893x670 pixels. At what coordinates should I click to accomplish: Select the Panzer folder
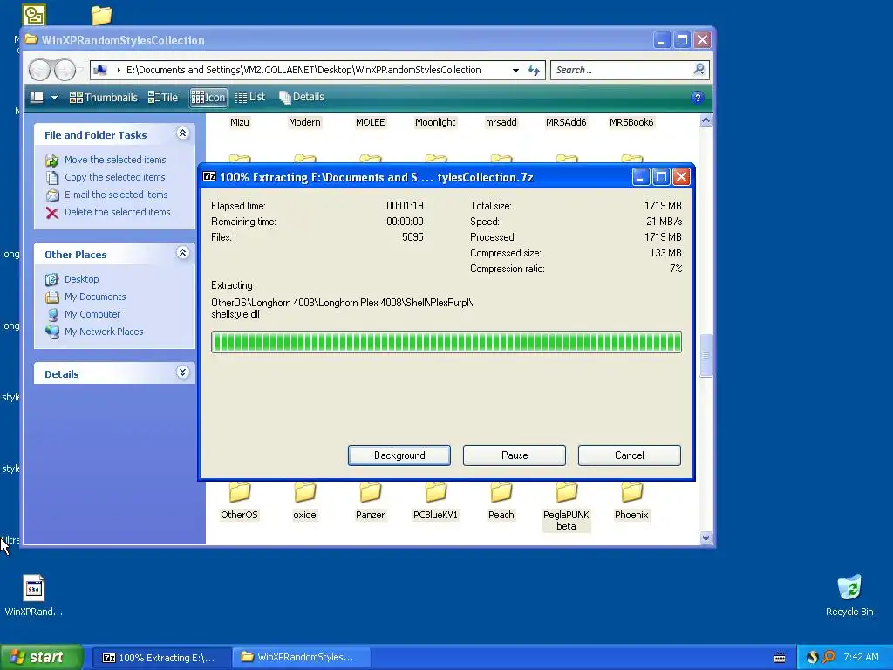click(x=370, y=502)
